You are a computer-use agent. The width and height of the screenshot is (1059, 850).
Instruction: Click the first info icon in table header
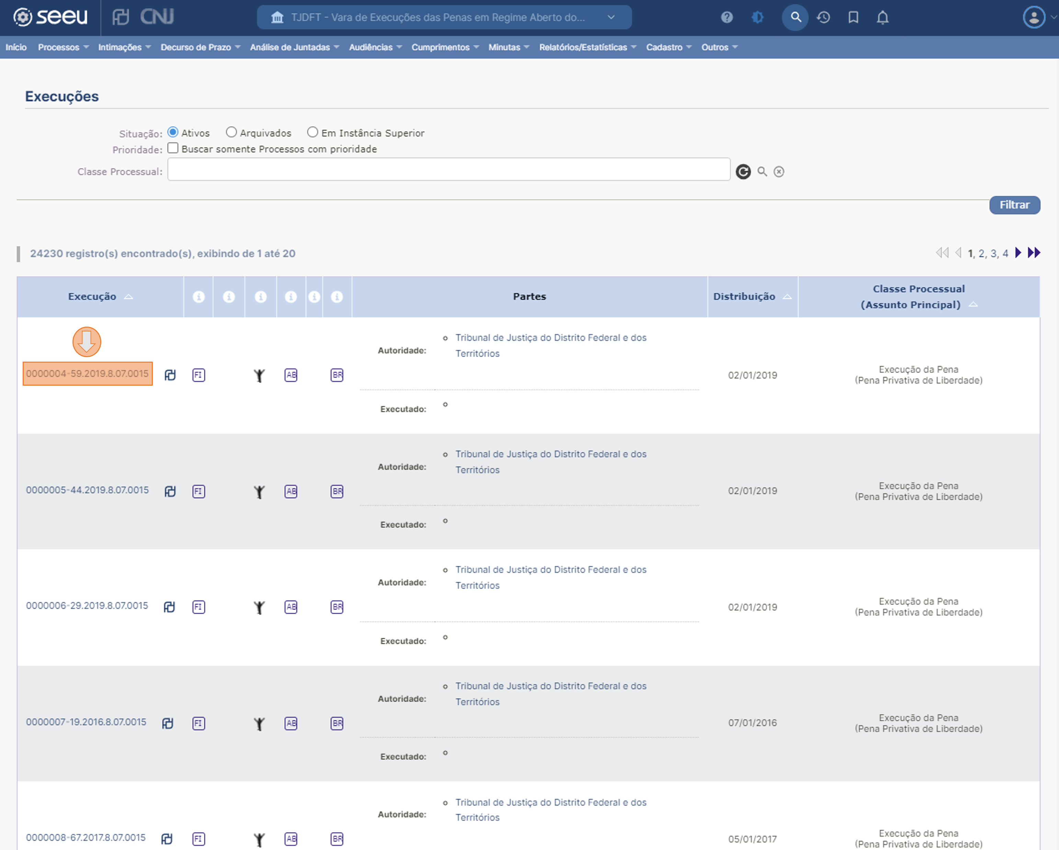coord(198,297)
